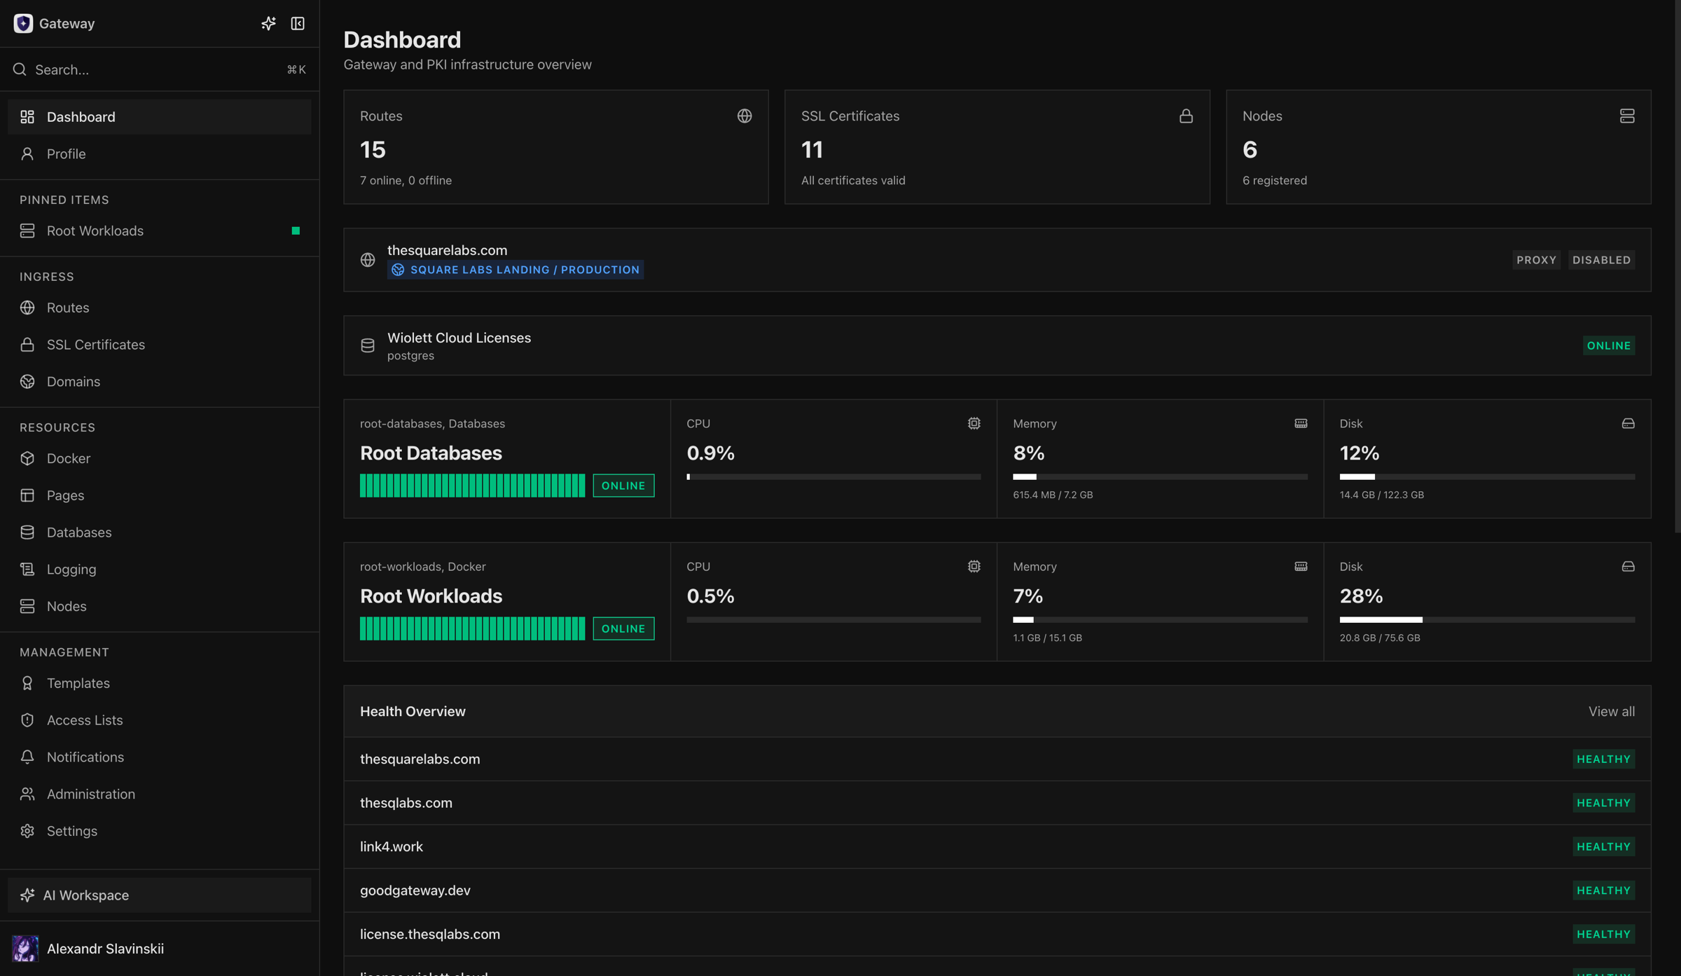Open the pinned Root Workloads item
This screenshot has width=1681, height=976.
click(x=160, y=231)
